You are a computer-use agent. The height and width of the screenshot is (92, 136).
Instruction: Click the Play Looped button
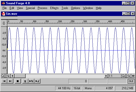31,81
